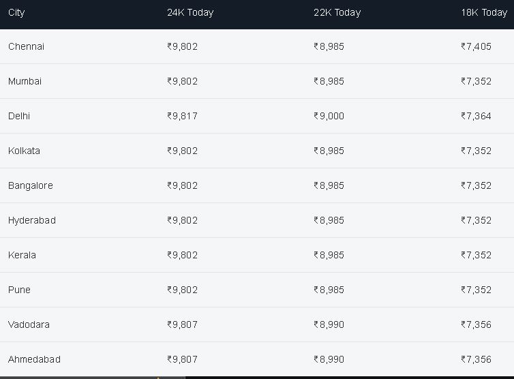Click Delhi's 18K price ₹7,364

pyautogui.click(x=476, y=116)
